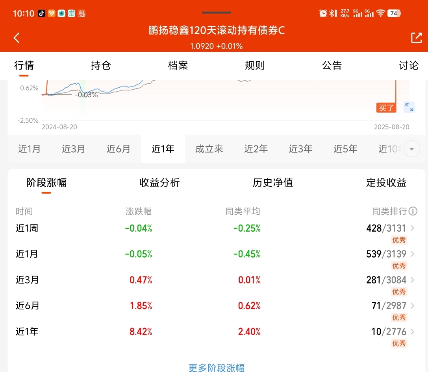Open 定投收益 section tab
This screenshot has height=372, width=428.
[x=386, y=182]
